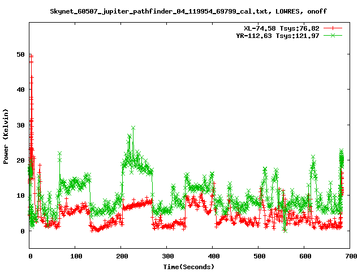The height and width of the screenshot is (272, 362).
Task: Click the Time(Seconds) axis label
Action: (189, 267)
